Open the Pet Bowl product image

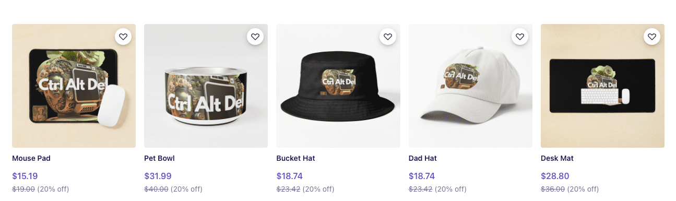(206, 86)
